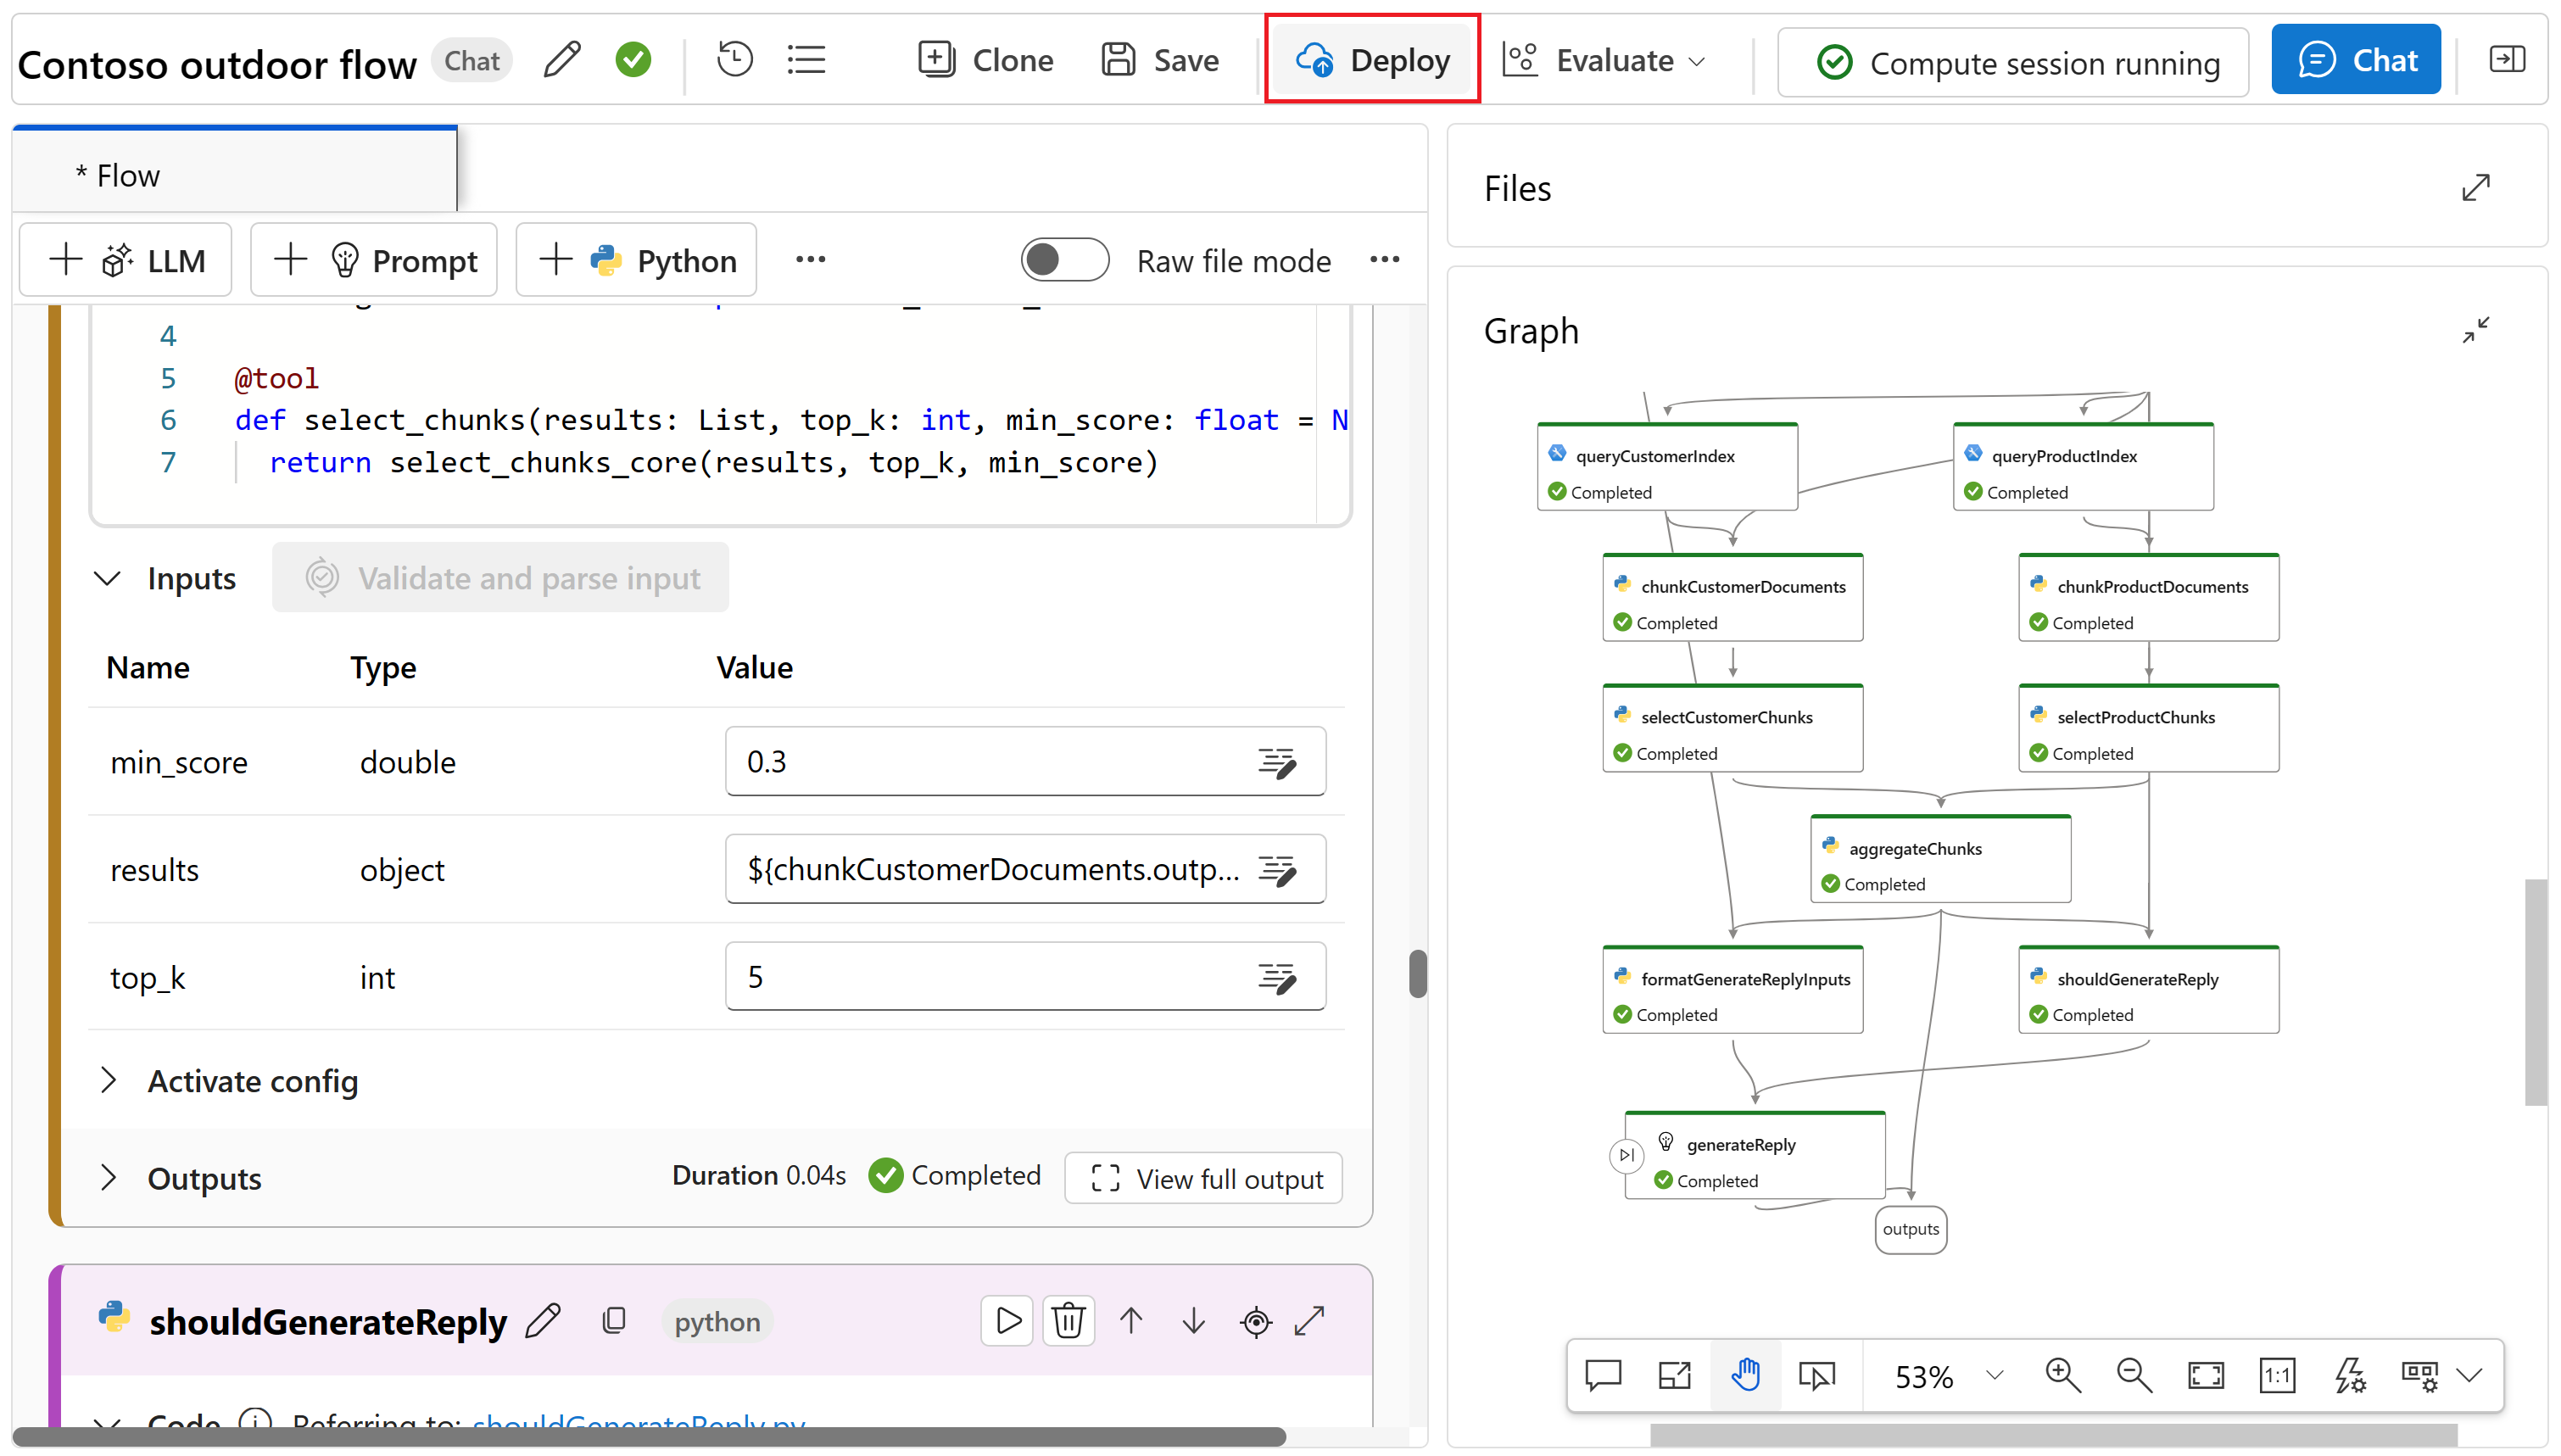Click the Deploy button in toolbar
The height and width of the screenshot is (1456, 2561).
(1374, 60)
